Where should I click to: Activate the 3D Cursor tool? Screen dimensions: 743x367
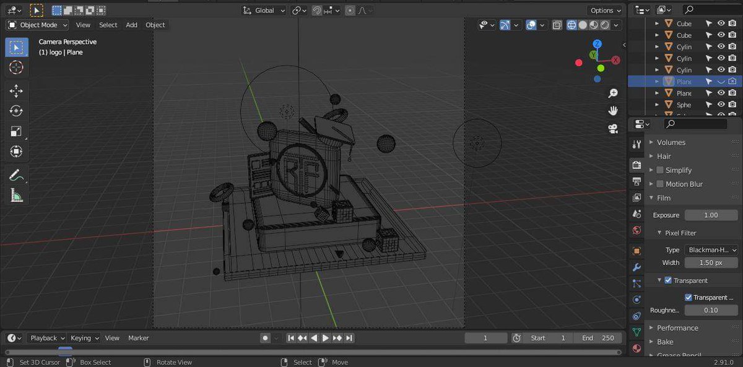(x=17, y=67)
